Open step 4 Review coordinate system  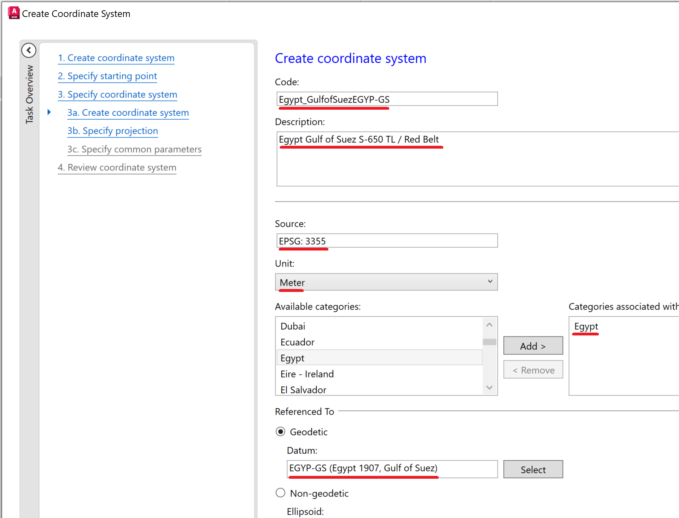click(x=117, y=167)
